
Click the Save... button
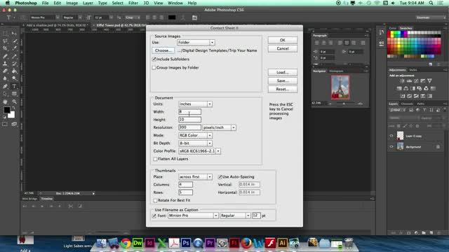tap(283, 81)
